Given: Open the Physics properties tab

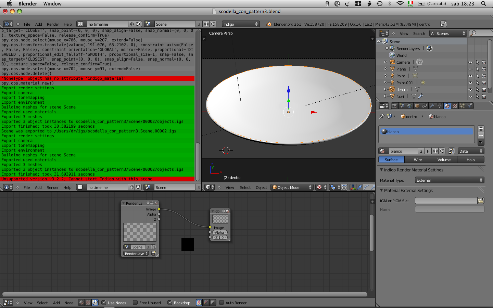Looking at the screenshot, I should coord(470,106).
